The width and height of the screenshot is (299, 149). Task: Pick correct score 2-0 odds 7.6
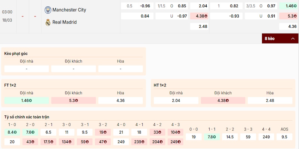(x=30, y=132)
